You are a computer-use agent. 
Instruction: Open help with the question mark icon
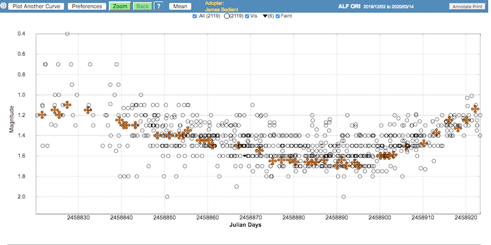point(158,6)
